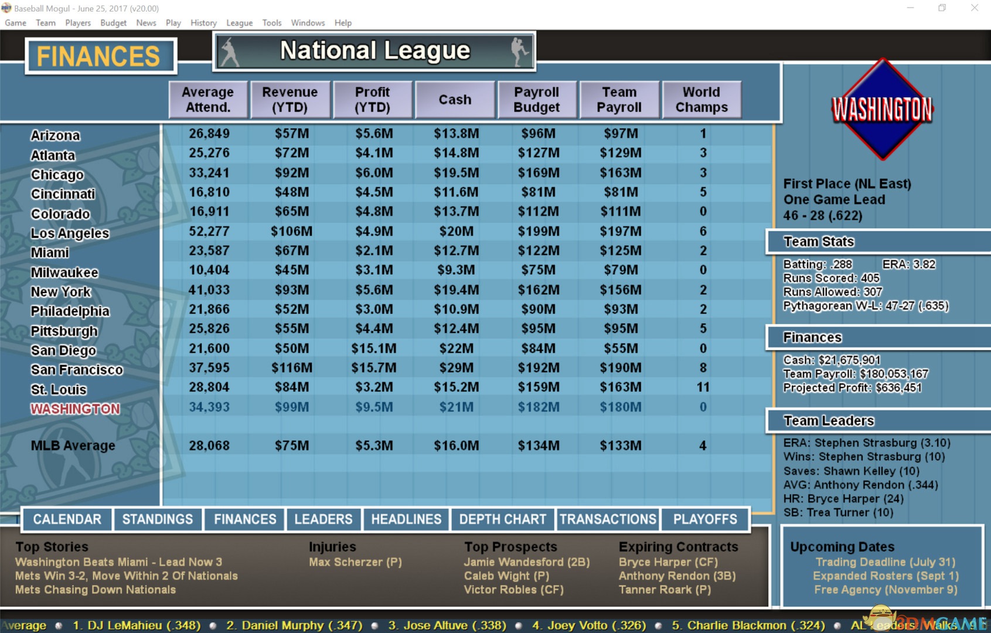Viewport: 991px width, 633px height.
Task: Select Los Angeles in the team list
Action: point(70,233)
